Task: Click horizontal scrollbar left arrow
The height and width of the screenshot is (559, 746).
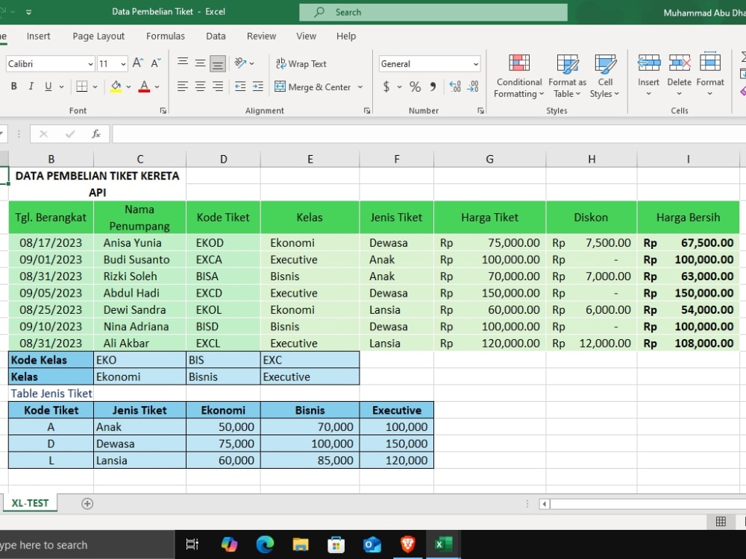Action: [545, 504]
